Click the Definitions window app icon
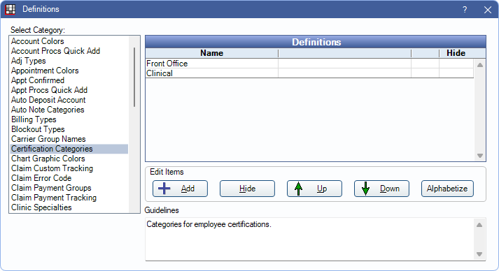 [x=10, y=9]
